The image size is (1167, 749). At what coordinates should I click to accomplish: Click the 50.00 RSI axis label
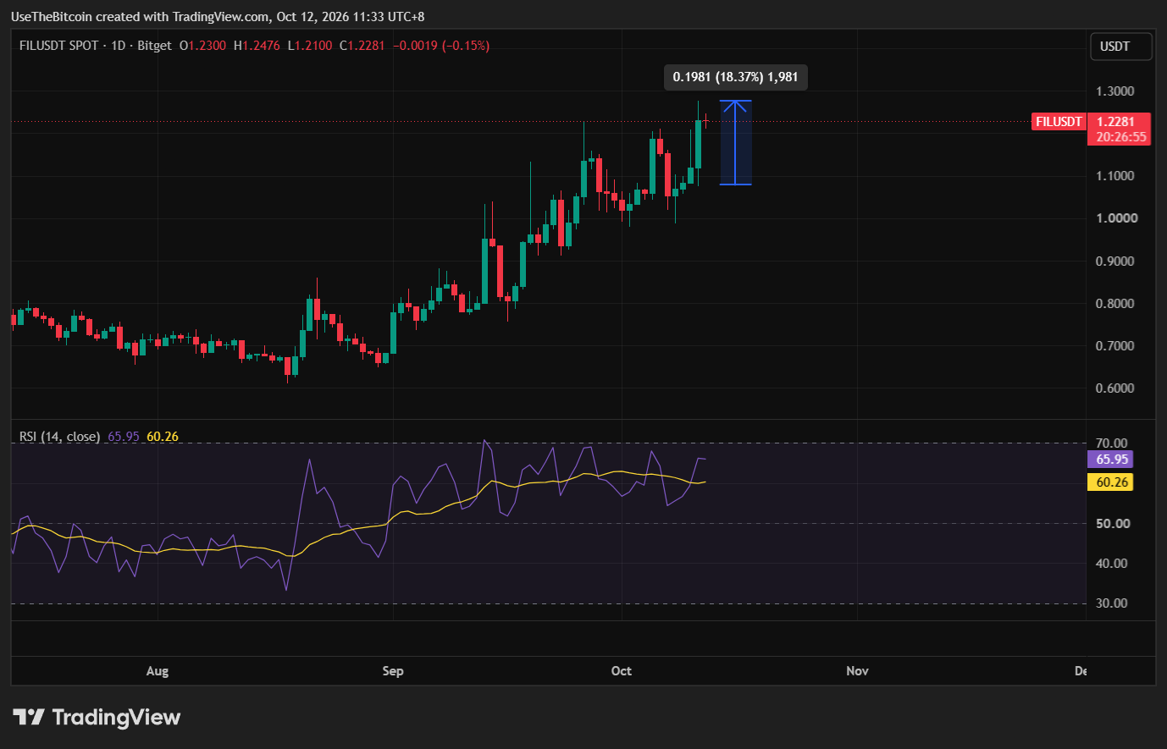(x=1112, y=524)
